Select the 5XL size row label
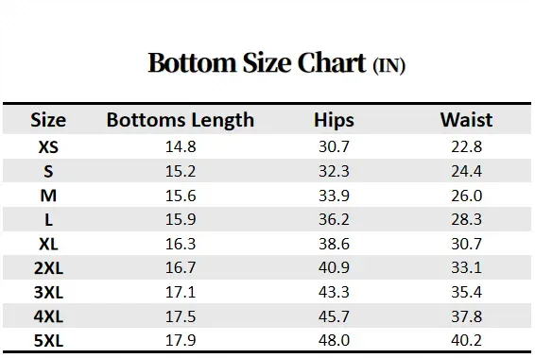 click(x=48, y=341)
